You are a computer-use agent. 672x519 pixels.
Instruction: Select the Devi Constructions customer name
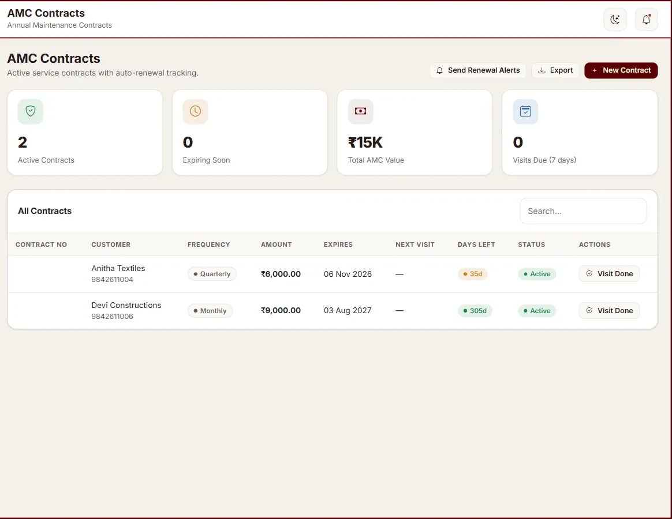pyautogui.click(x=126, y=305)
